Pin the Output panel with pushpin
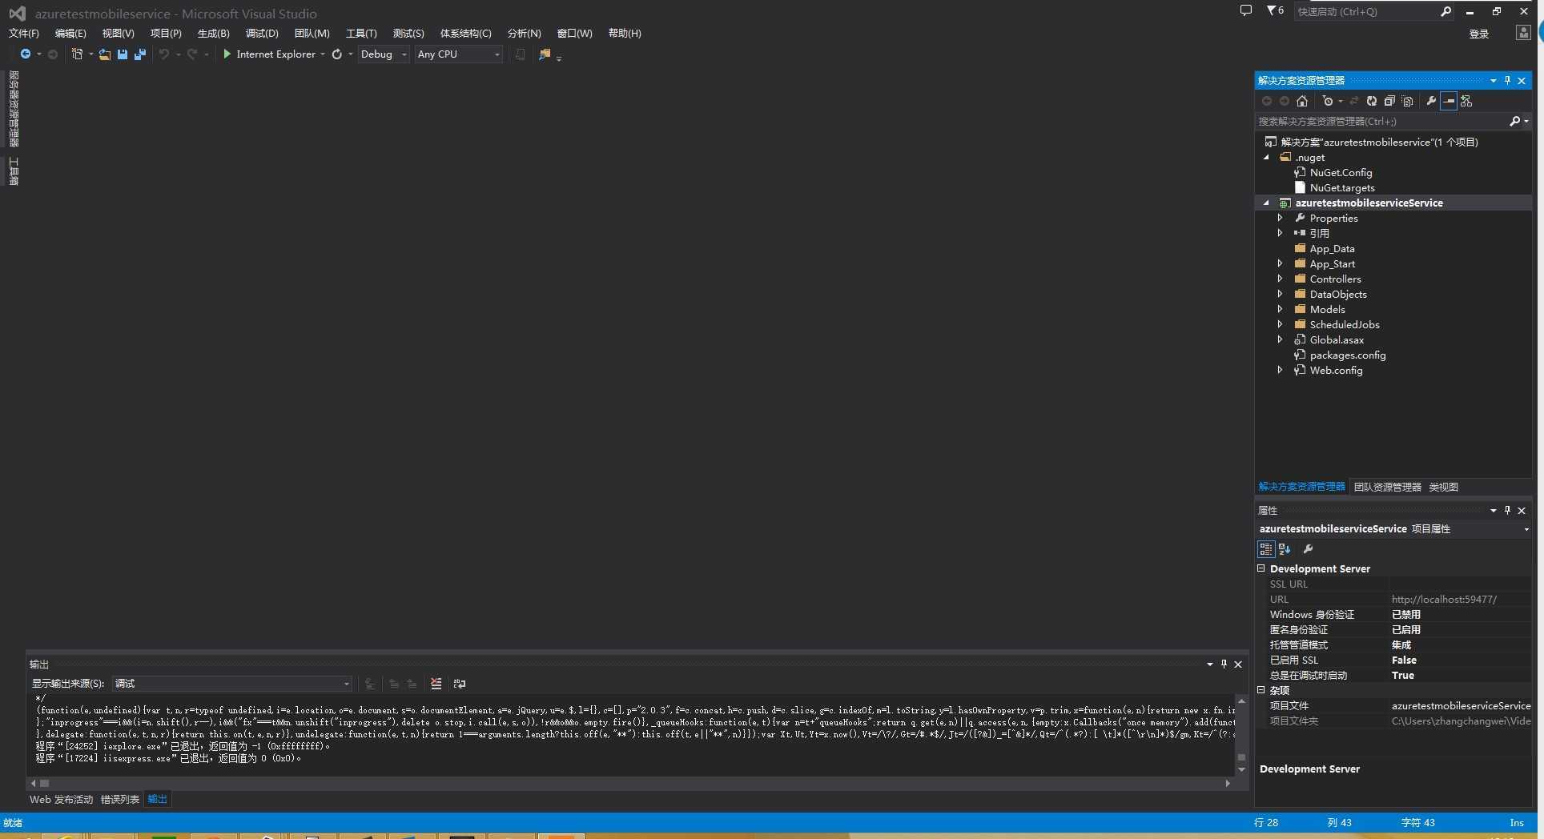Image resolution: width=1544 pixels, height=839 pixels. pyautogui.click(x=1224, y=664)
